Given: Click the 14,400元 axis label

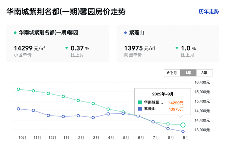Looking at the screenshot, I should (x=202, y=120).
